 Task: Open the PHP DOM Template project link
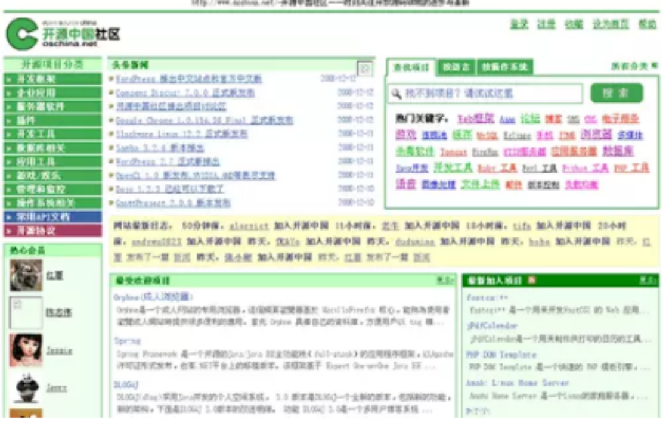[x=501, y=355]
